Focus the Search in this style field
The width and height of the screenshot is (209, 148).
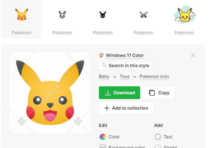[125, 66]
